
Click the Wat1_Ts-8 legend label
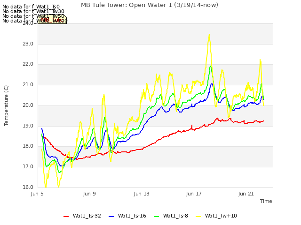175,216
